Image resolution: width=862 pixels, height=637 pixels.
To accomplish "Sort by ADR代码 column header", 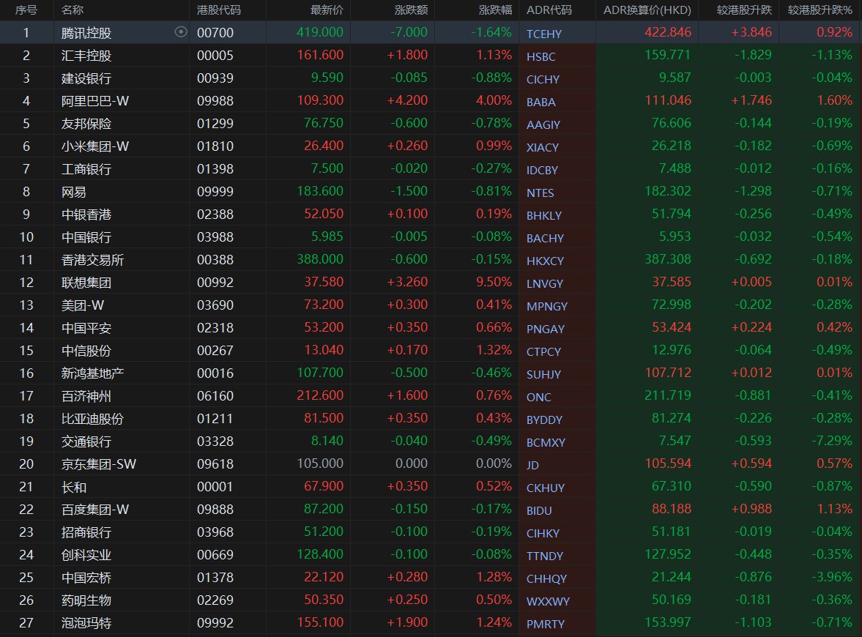I will tap(549, 10).
